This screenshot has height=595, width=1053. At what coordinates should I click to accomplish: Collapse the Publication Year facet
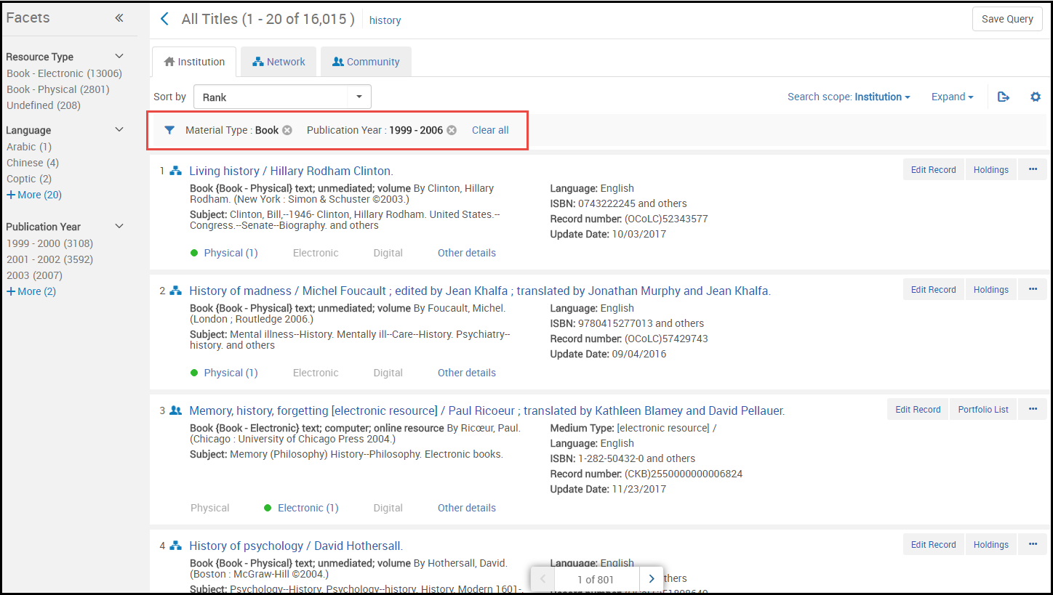[x=119, y=226]
